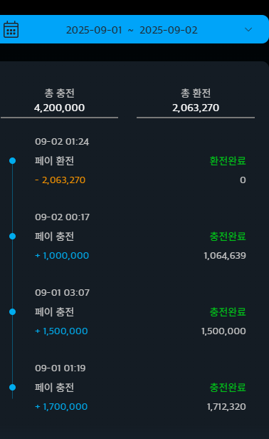Select the 2025-09-01 start date
The height and width of the screenshot is (439, 269).
(x=94, y=30)
